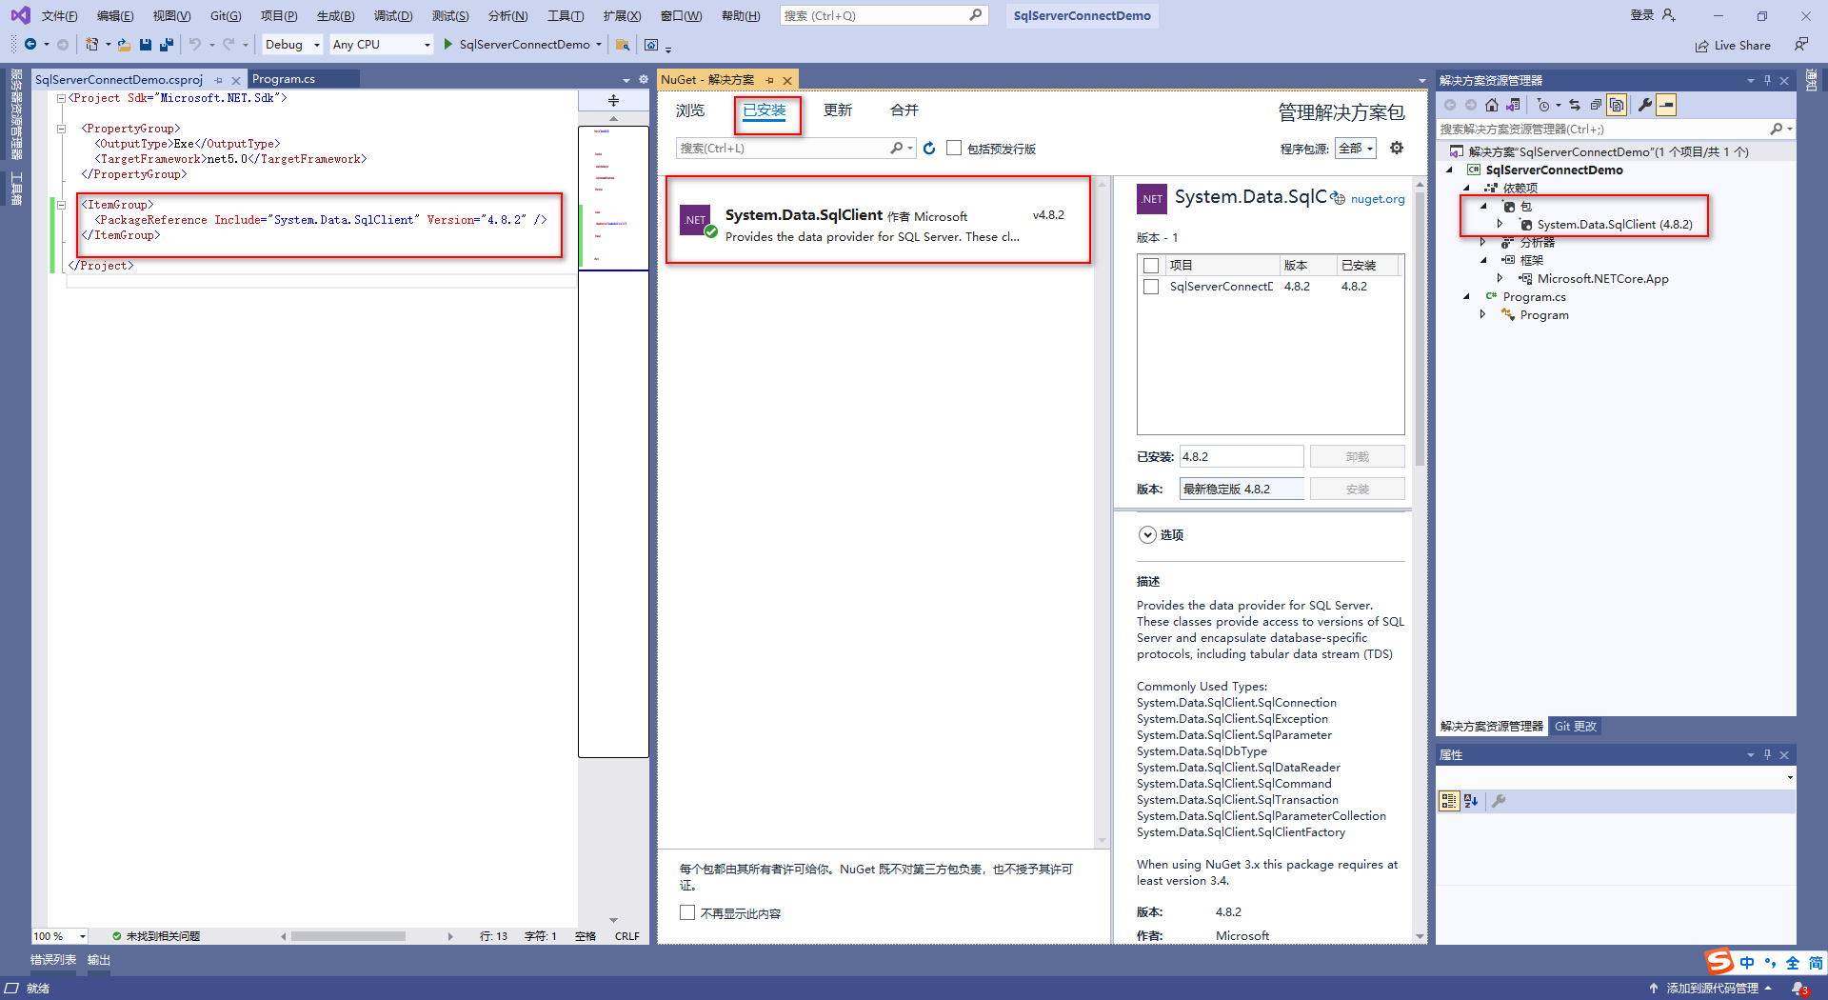1828x1000 pixels.
Task: Click Save All icon in main toolbar
Action: click(x=166, y=44)
